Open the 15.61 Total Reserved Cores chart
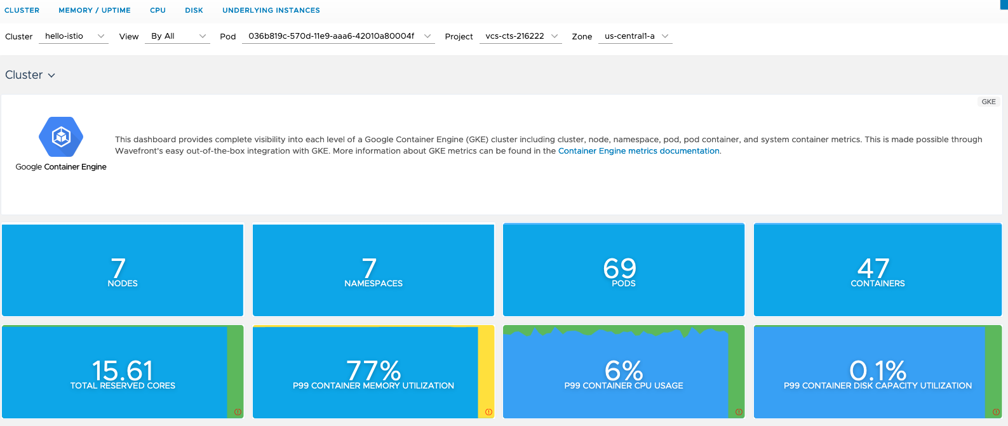Viewport: 1008px width, 426px height. click(x=123, y=372)
